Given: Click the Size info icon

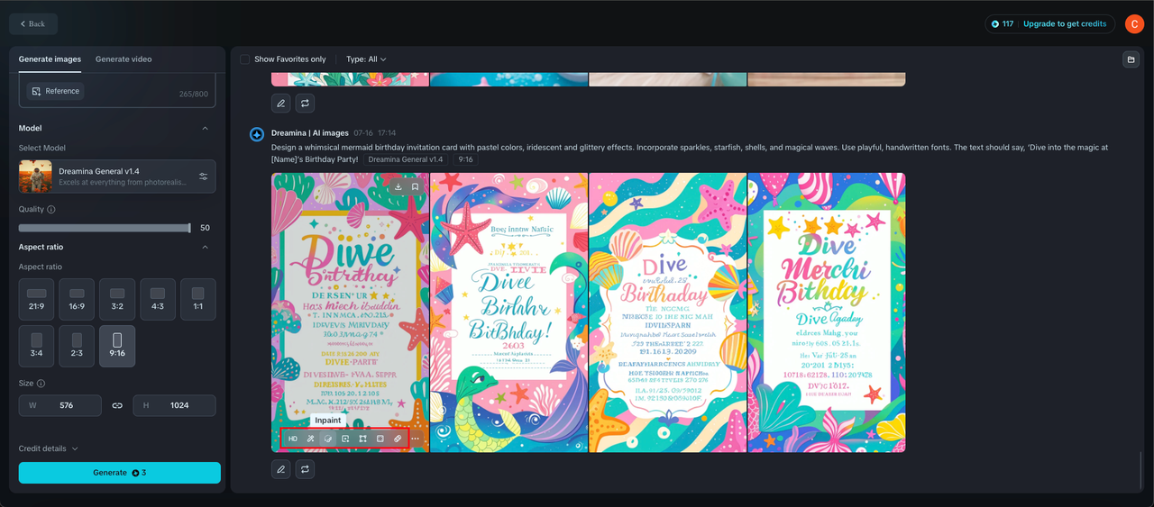Looking at the screenshot, I should click(x=41, y=383).
